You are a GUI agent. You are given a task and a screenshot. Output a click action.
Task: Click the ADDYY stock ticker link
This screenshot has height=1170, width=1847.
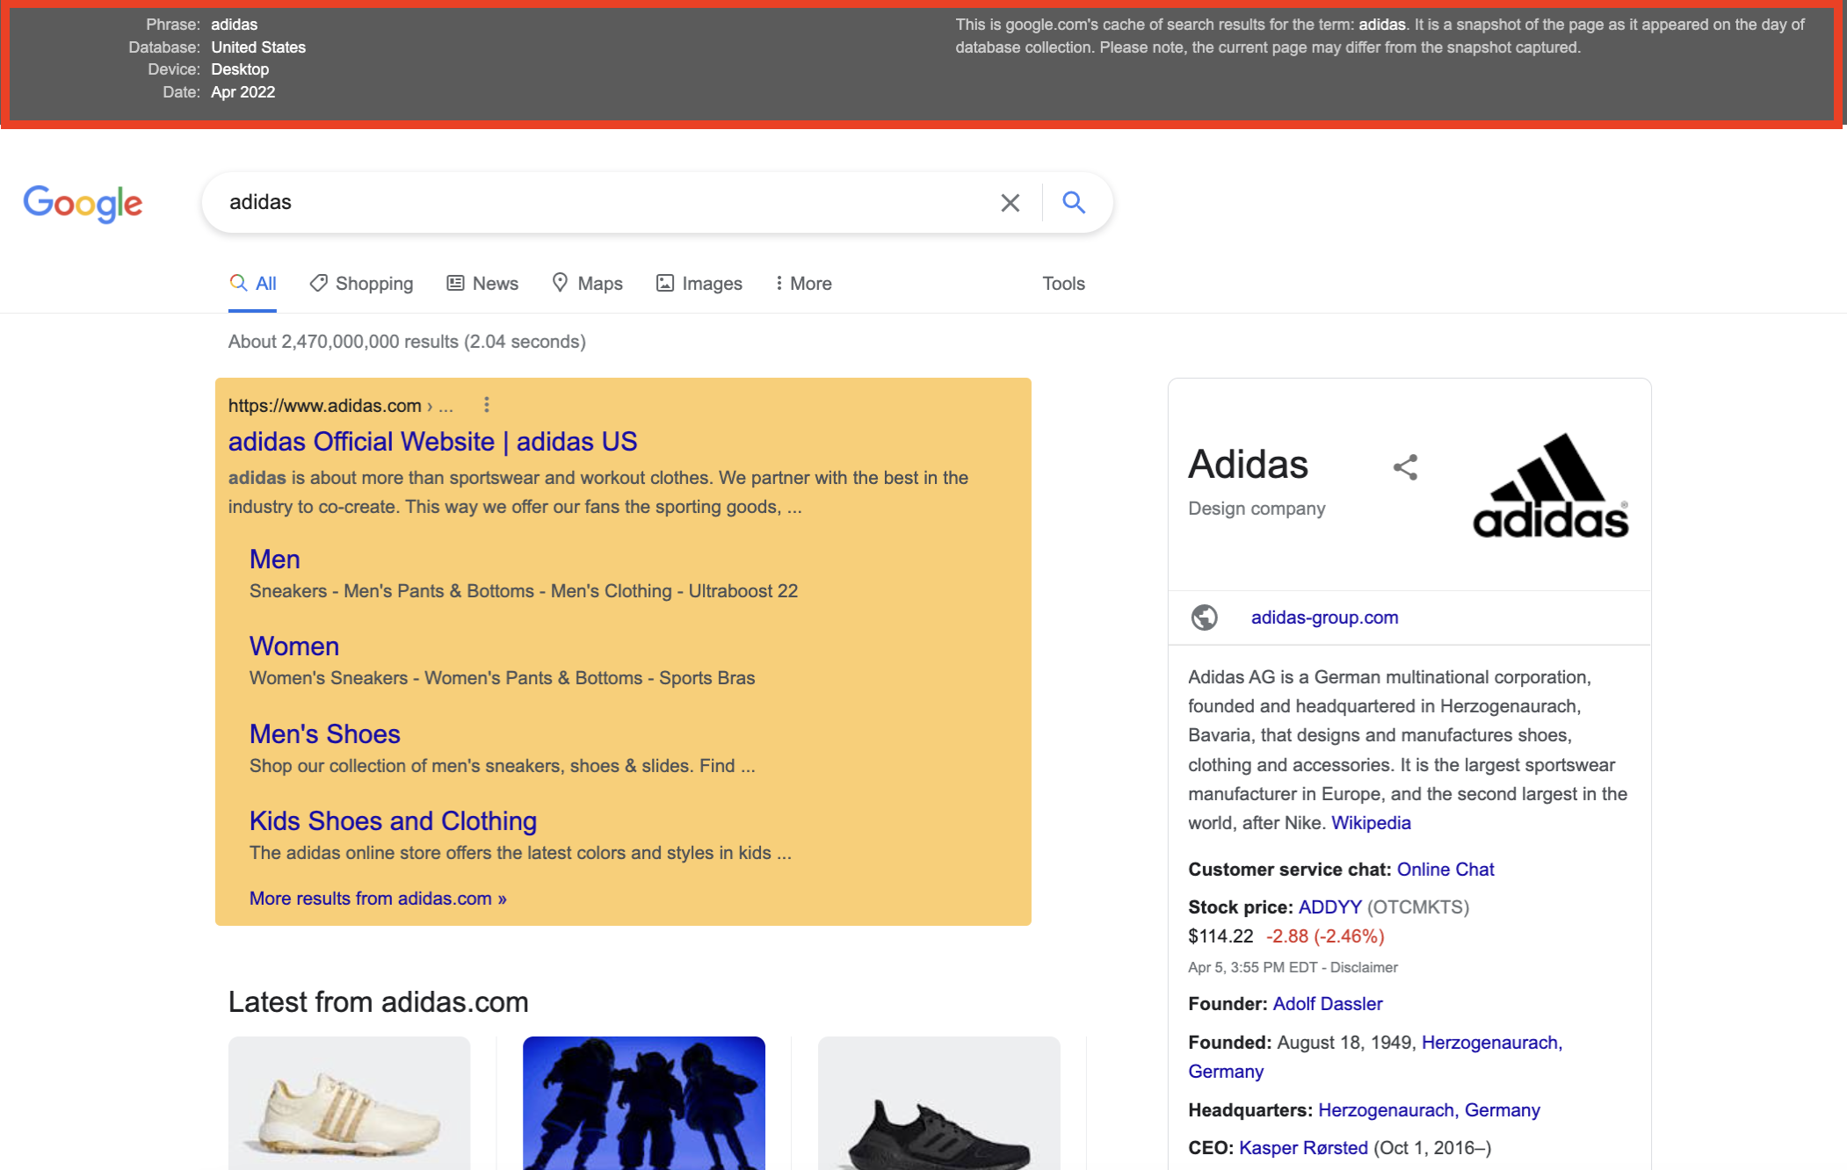(x=1329, y=907)
